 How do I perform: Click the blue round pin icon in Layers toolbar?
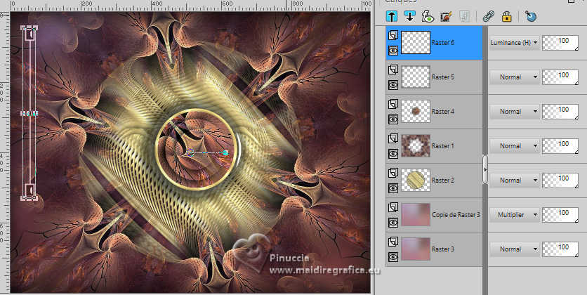[530, 16]
